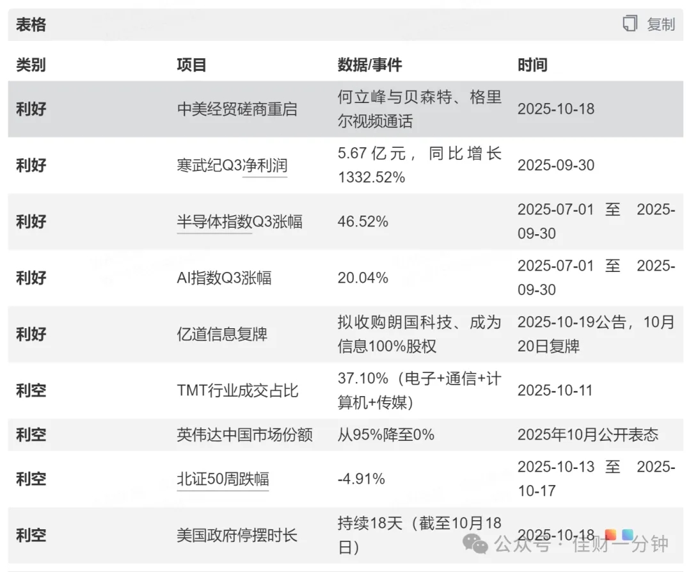Click the copy icon beside 复制
Viewport: 691px width, 572px height.
click(x=630, y=24)
